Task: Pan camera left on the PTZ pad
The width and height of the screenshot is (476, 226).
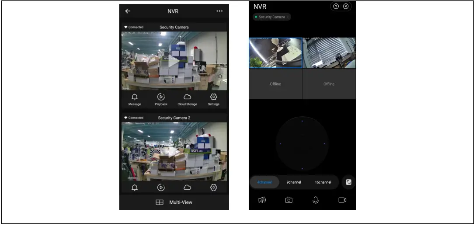Action: 280,144
